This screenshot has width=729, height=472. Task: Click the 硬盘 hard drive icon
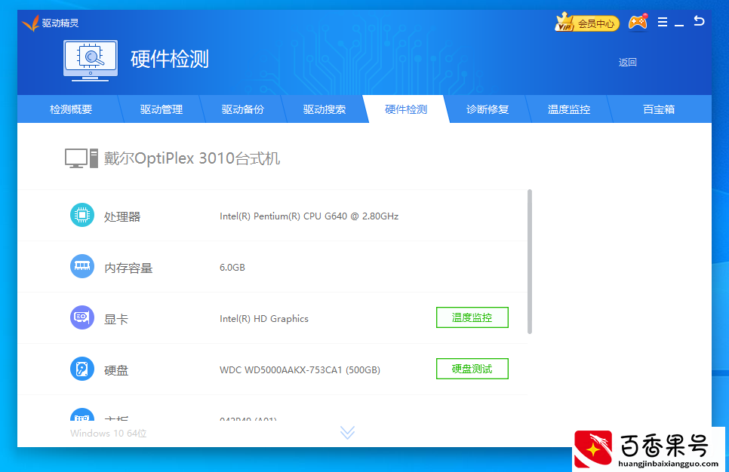tap(82, 369)
